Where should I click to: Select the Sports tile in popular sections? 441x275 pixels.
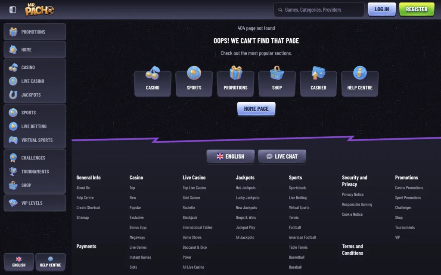(x=194, y=83)
